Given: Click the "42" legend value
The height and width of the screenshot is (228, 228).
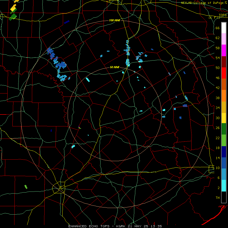Looking at the screenshot, I should (x=218, y=88).
